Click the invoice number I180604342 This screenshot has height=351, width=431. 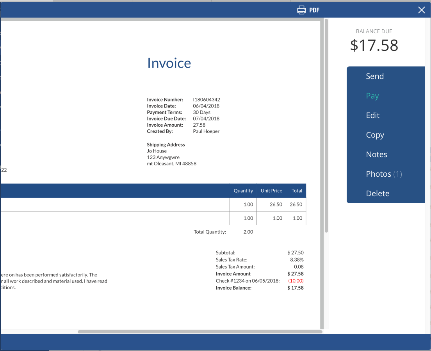[x=207, y=100]
